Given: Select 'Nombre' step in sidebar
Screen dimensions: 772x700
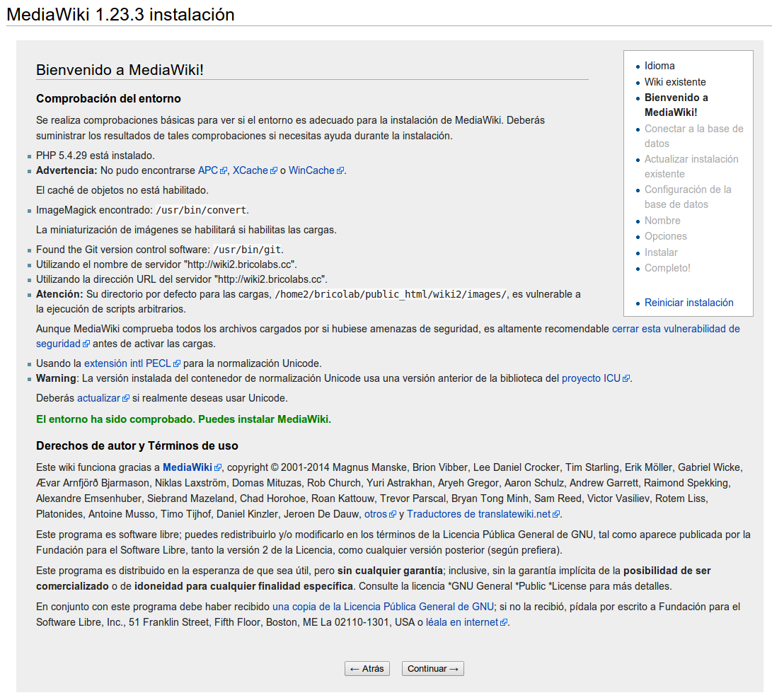Looking at the screenshot, I should point(662,221).
